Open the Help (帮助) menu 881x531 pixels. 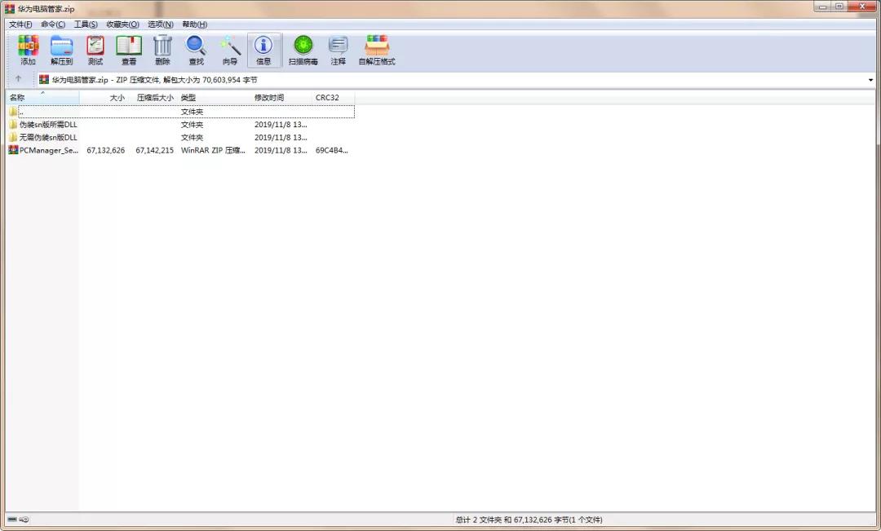click(194, 24)
